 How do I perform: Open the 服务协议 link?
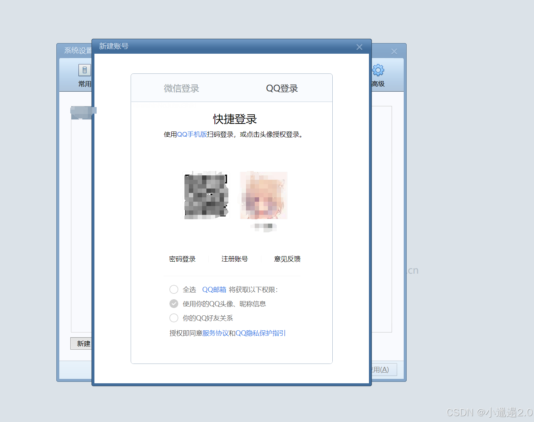(x=216, y=333)
